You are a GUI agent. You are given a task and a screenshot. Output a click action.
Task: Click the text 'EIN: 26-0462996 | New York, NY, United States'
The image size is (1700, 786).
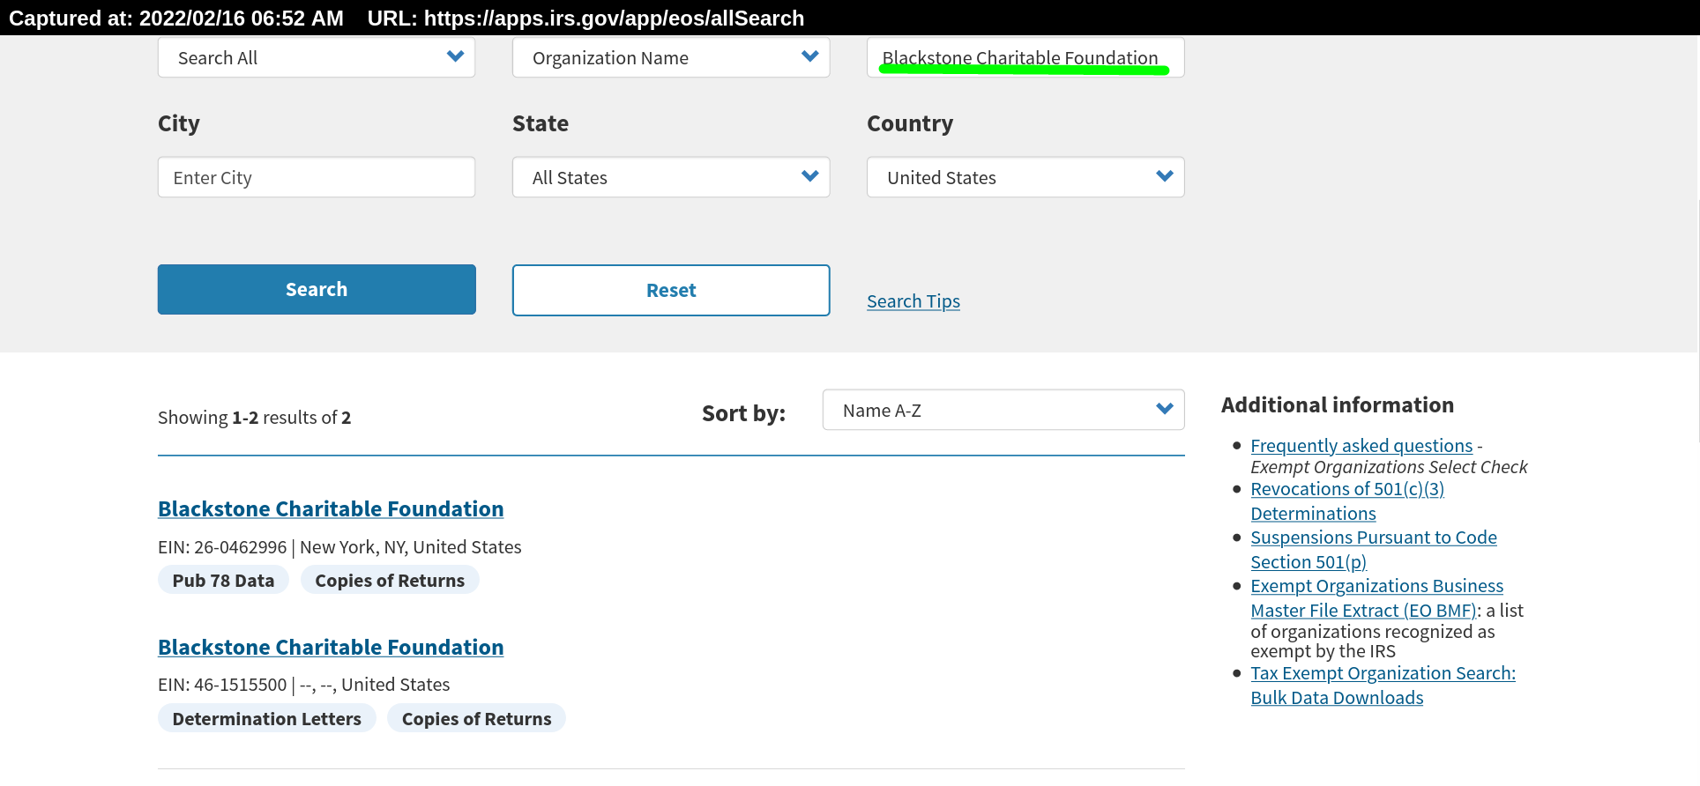339,547
